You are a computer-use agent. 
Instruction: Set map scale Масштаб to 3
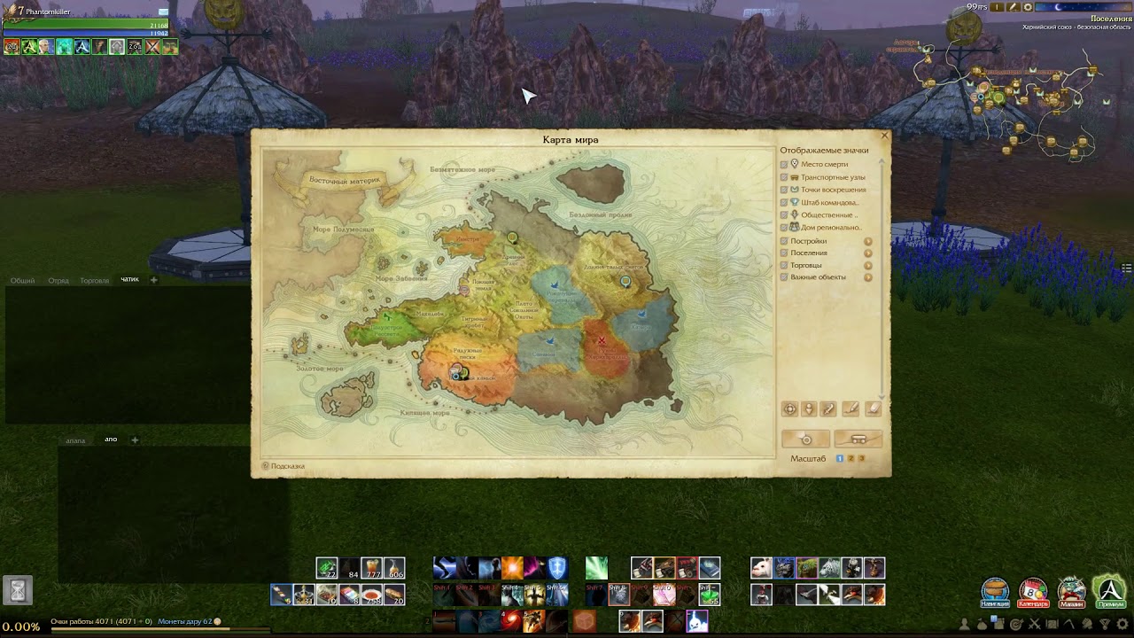(861, 458)
